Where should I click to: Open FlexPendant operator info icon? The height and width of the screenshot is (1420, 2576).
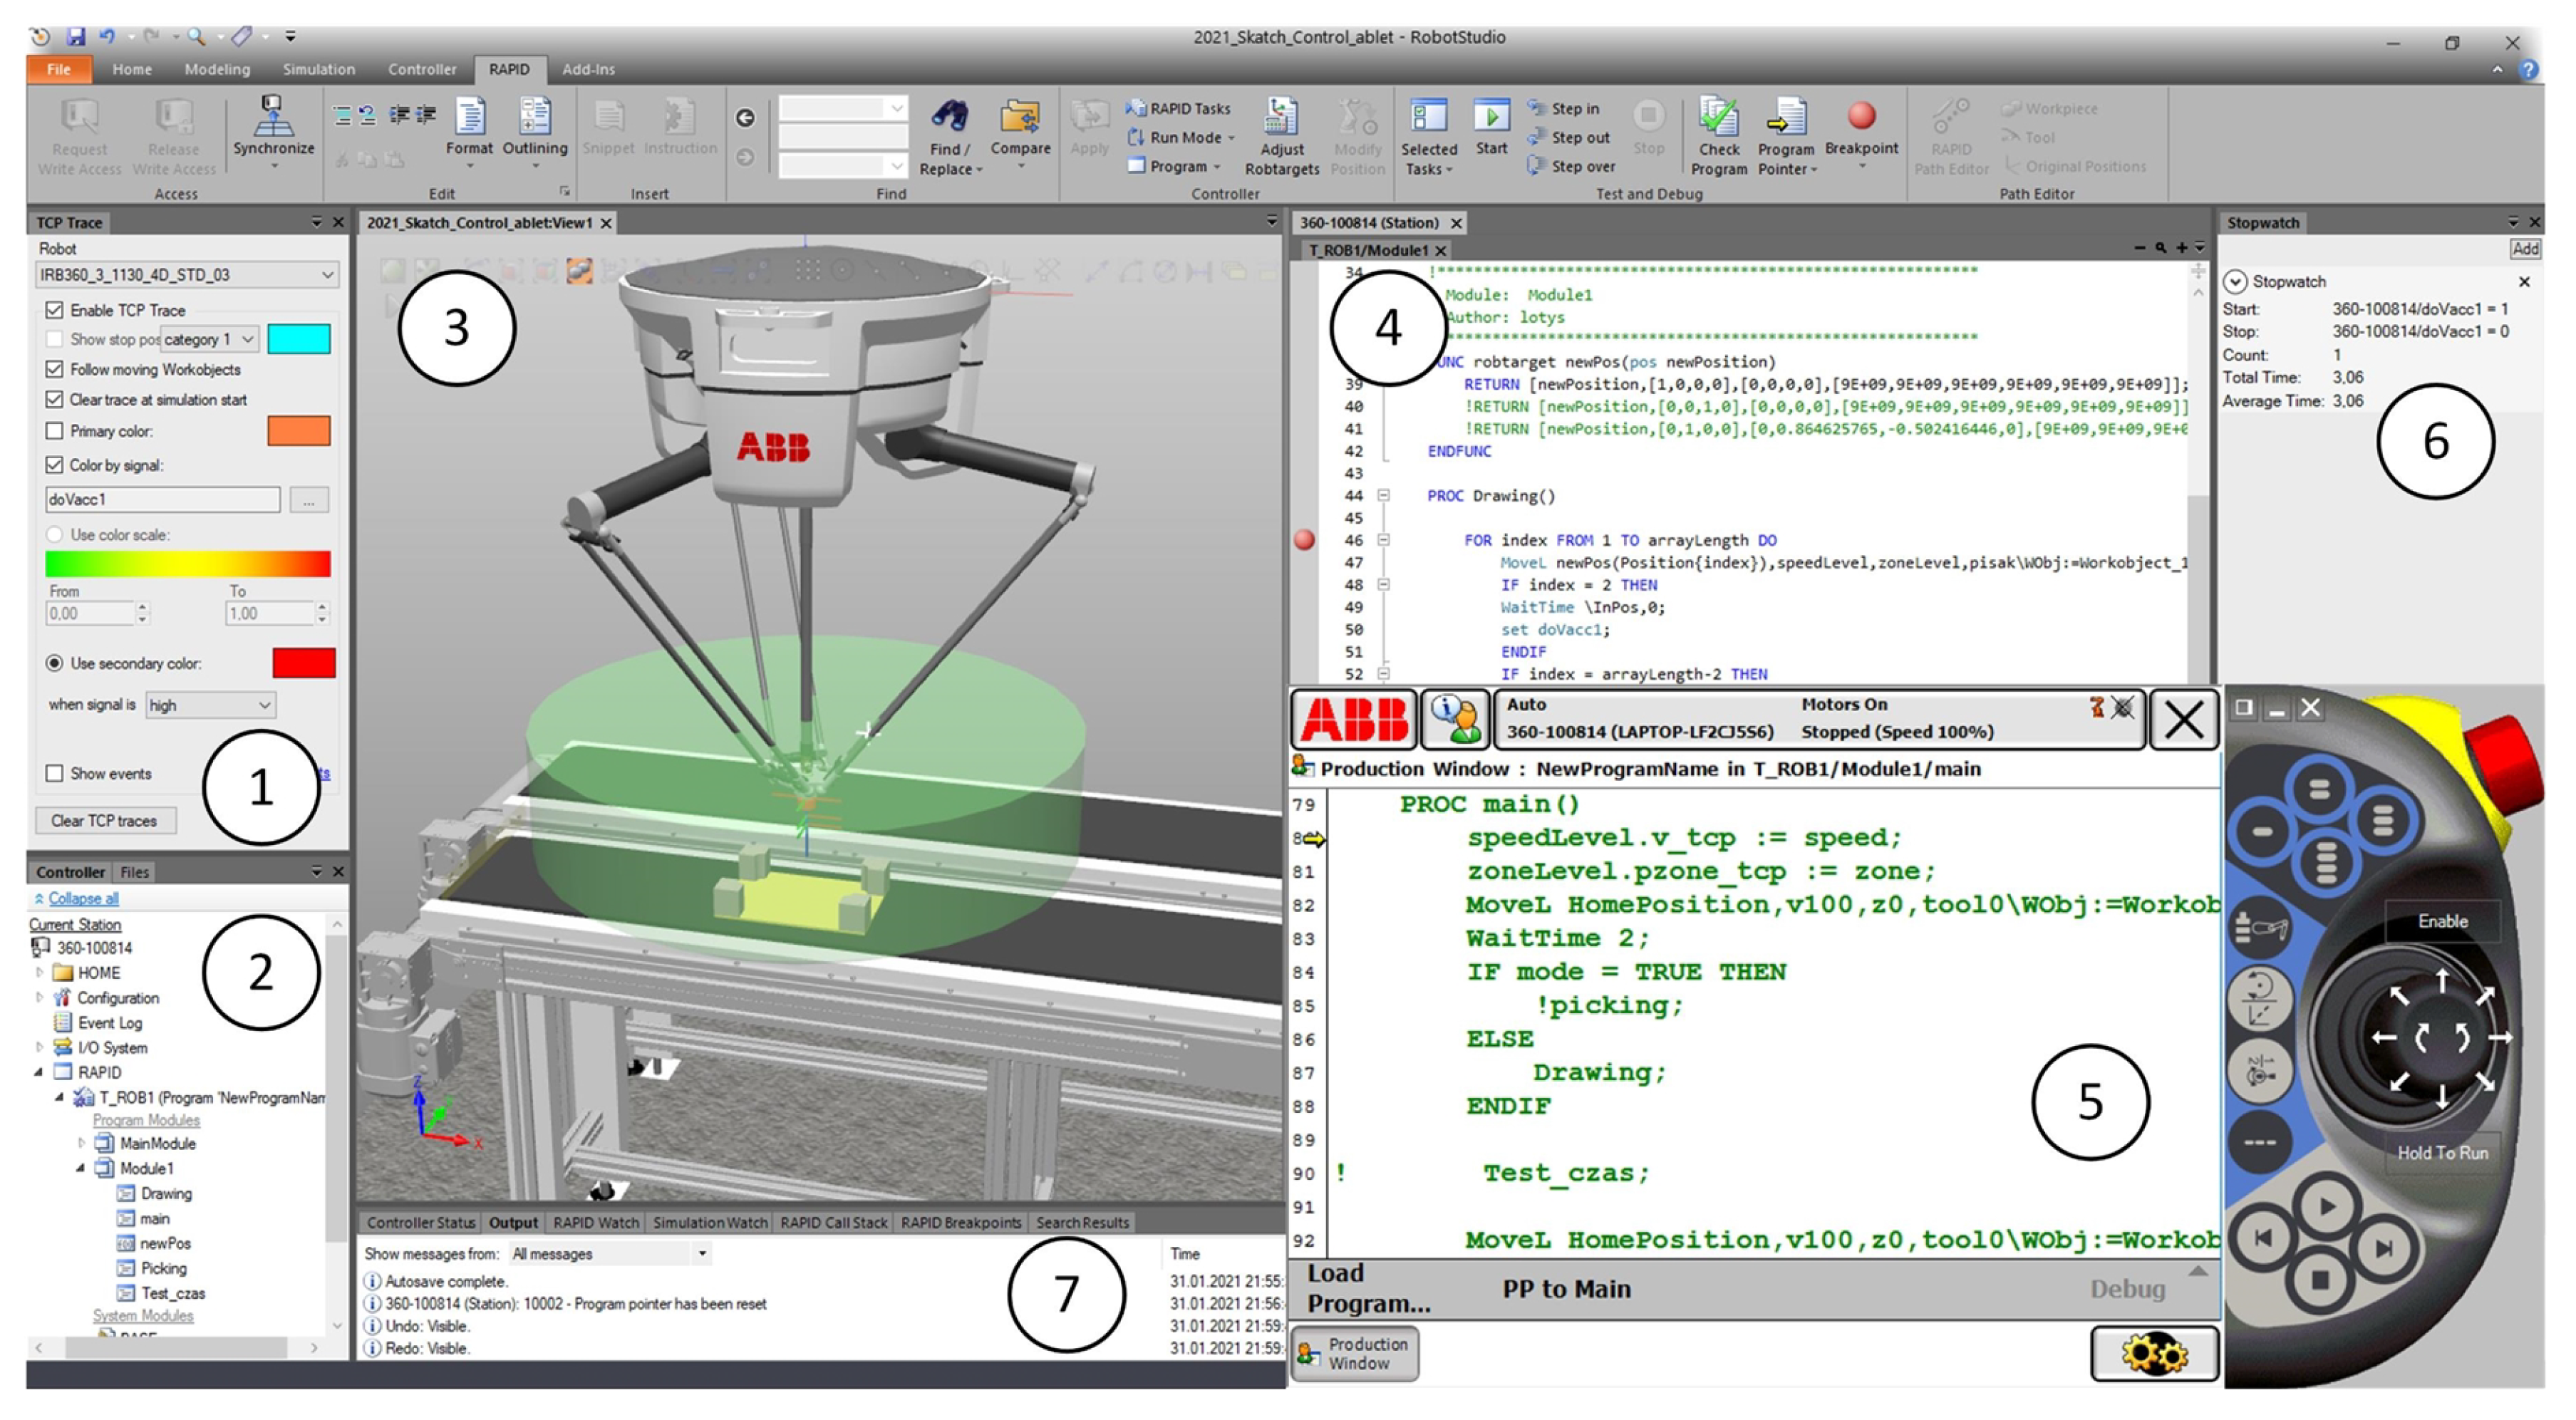click(x=1455, y=718)
